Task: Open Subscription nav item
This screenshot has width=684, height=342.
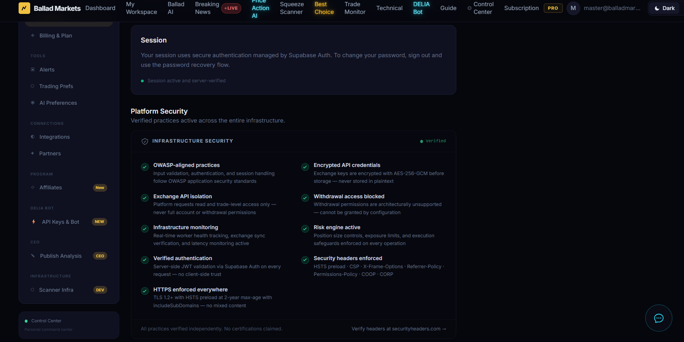Action: pos(521,8)
